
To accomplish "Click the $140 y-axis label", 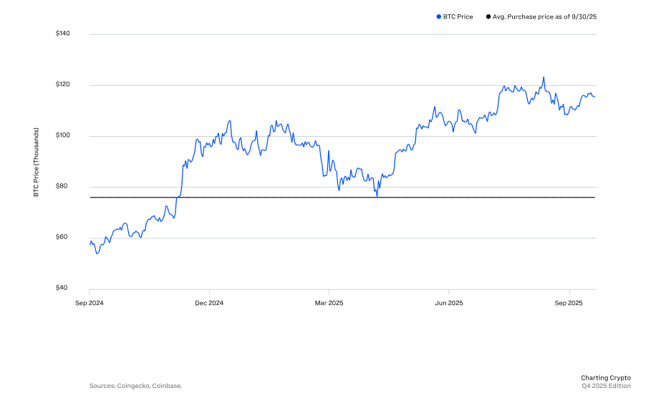I will 62,34.
